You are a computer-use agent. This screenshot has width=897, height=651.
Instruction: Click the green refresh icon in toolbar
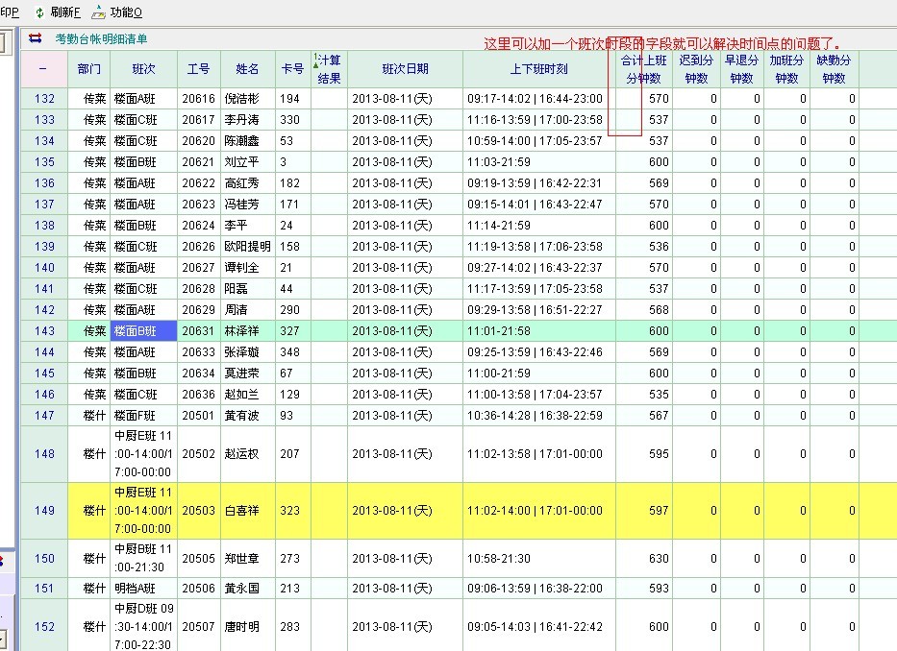[x=39, y=12]
